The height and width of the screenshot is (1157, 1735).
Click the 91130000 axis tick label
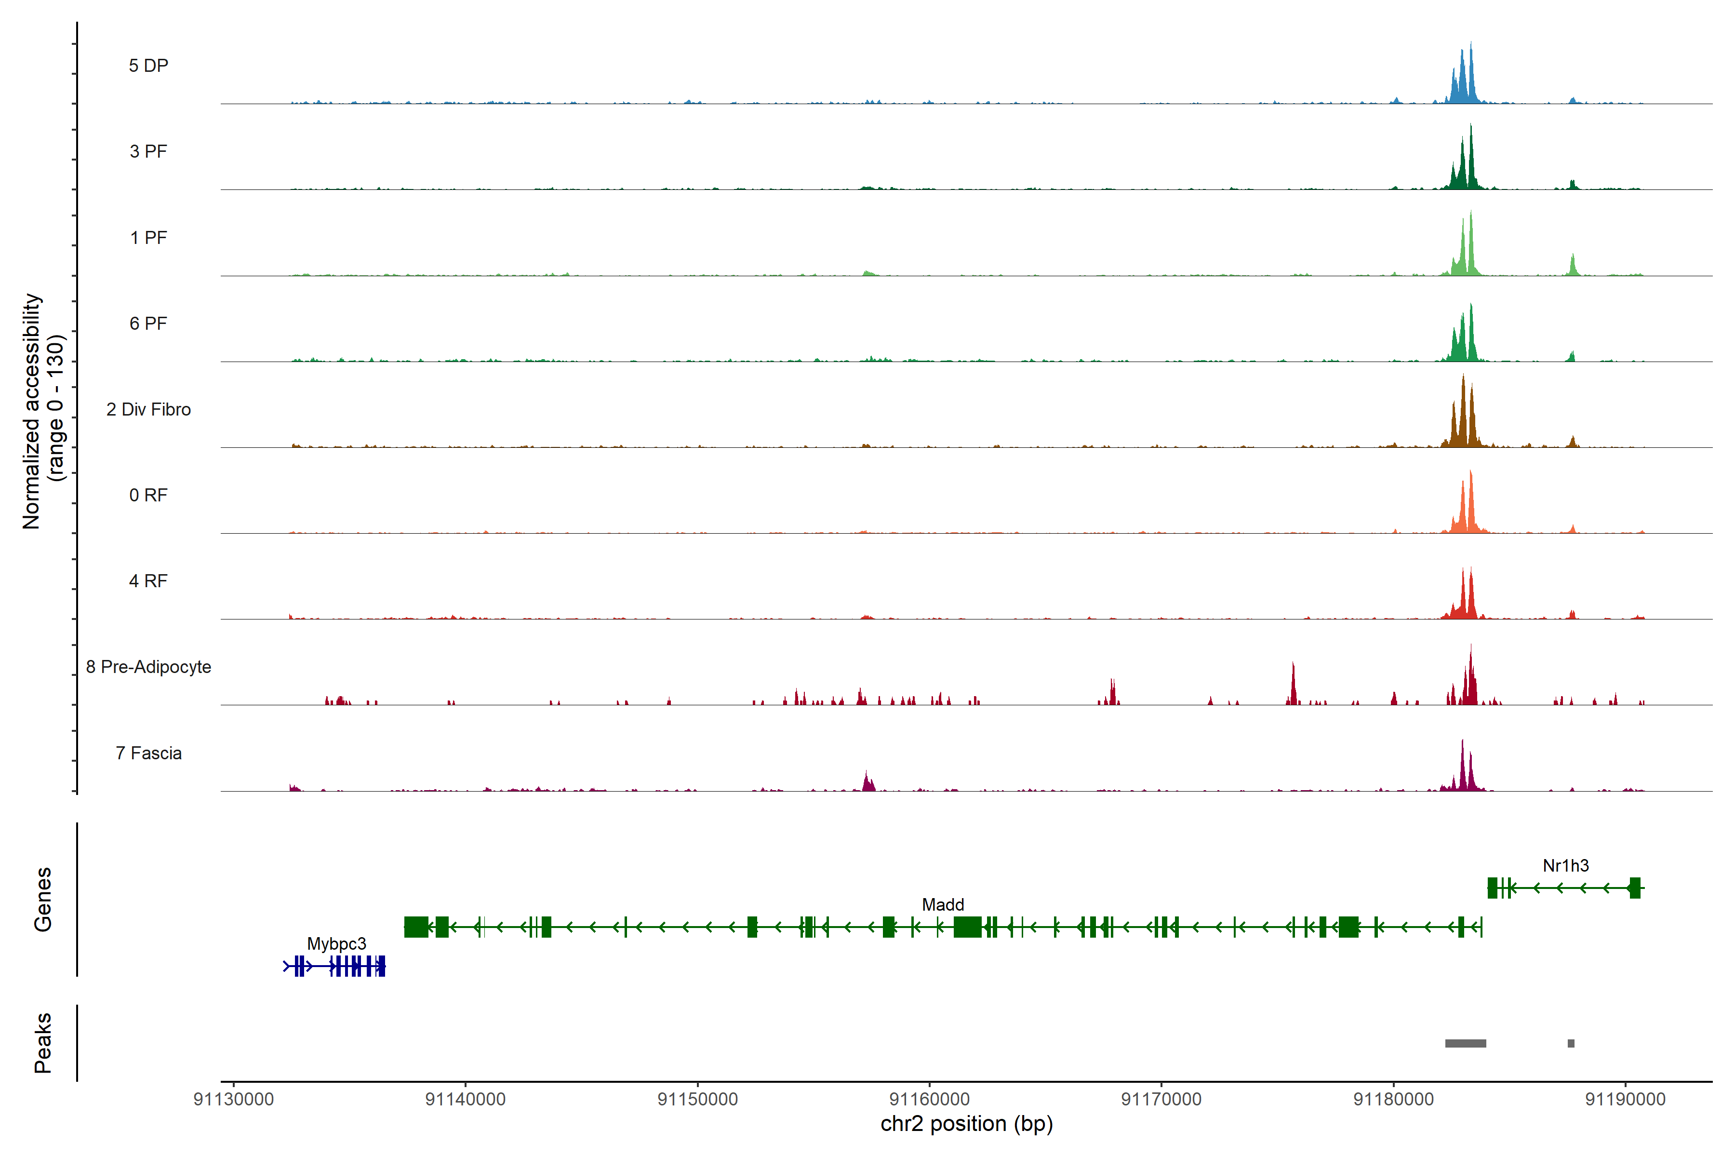click(233, 1100)
